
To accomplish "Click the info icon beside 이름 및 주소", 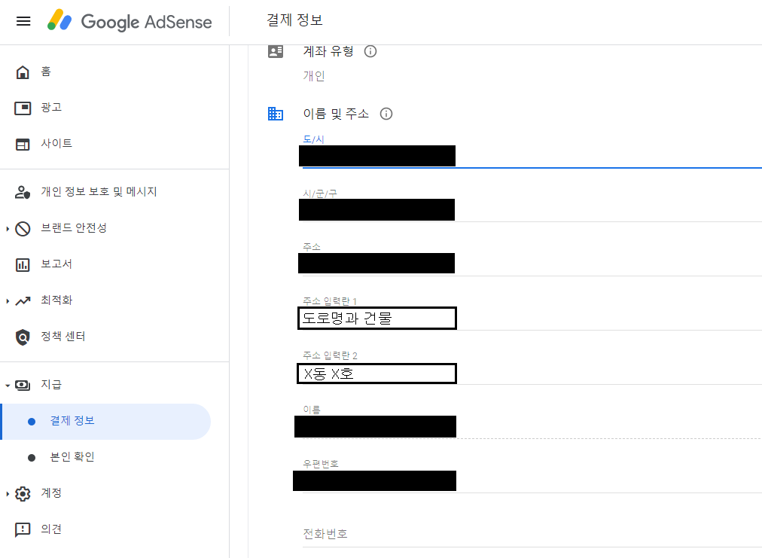I will (386, 114).
